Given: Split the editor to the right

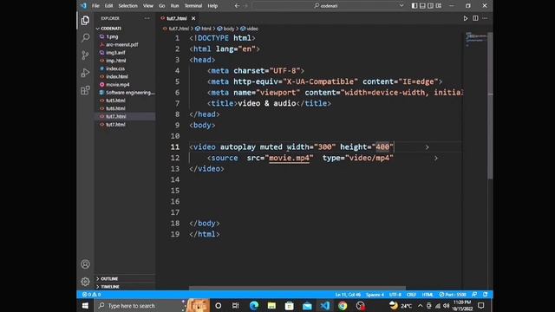Looking at the screenshot, I should pos(475,18).
